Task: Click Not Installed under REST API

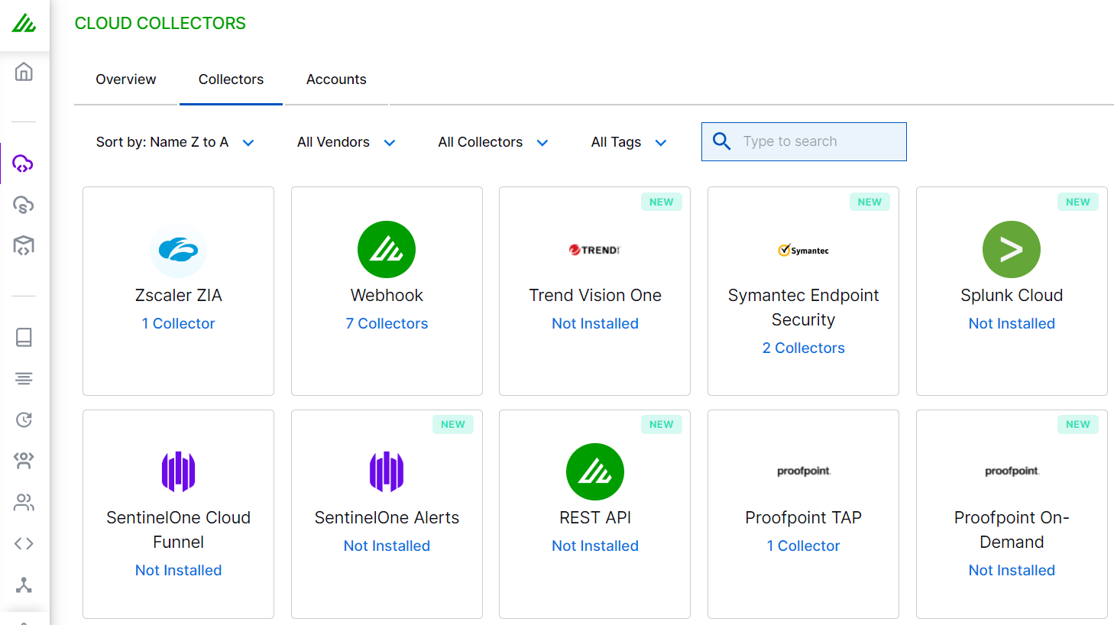Action: pos(595,546)
